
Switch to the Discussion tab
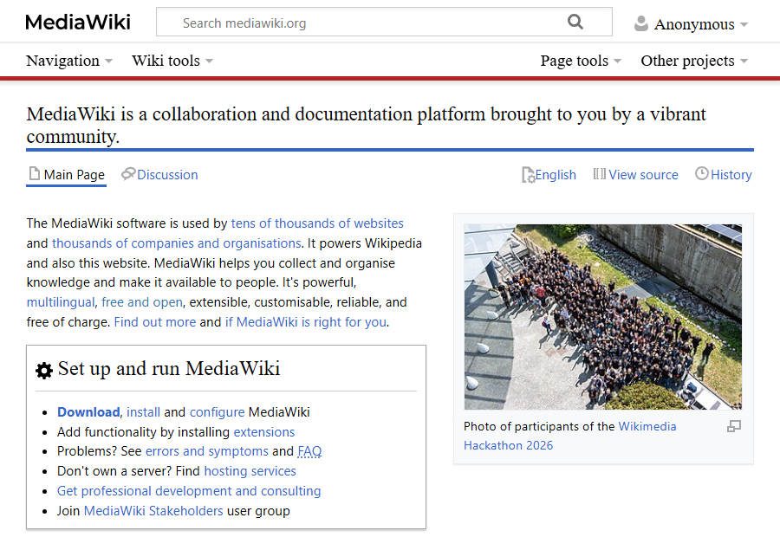tap(159, 175)
